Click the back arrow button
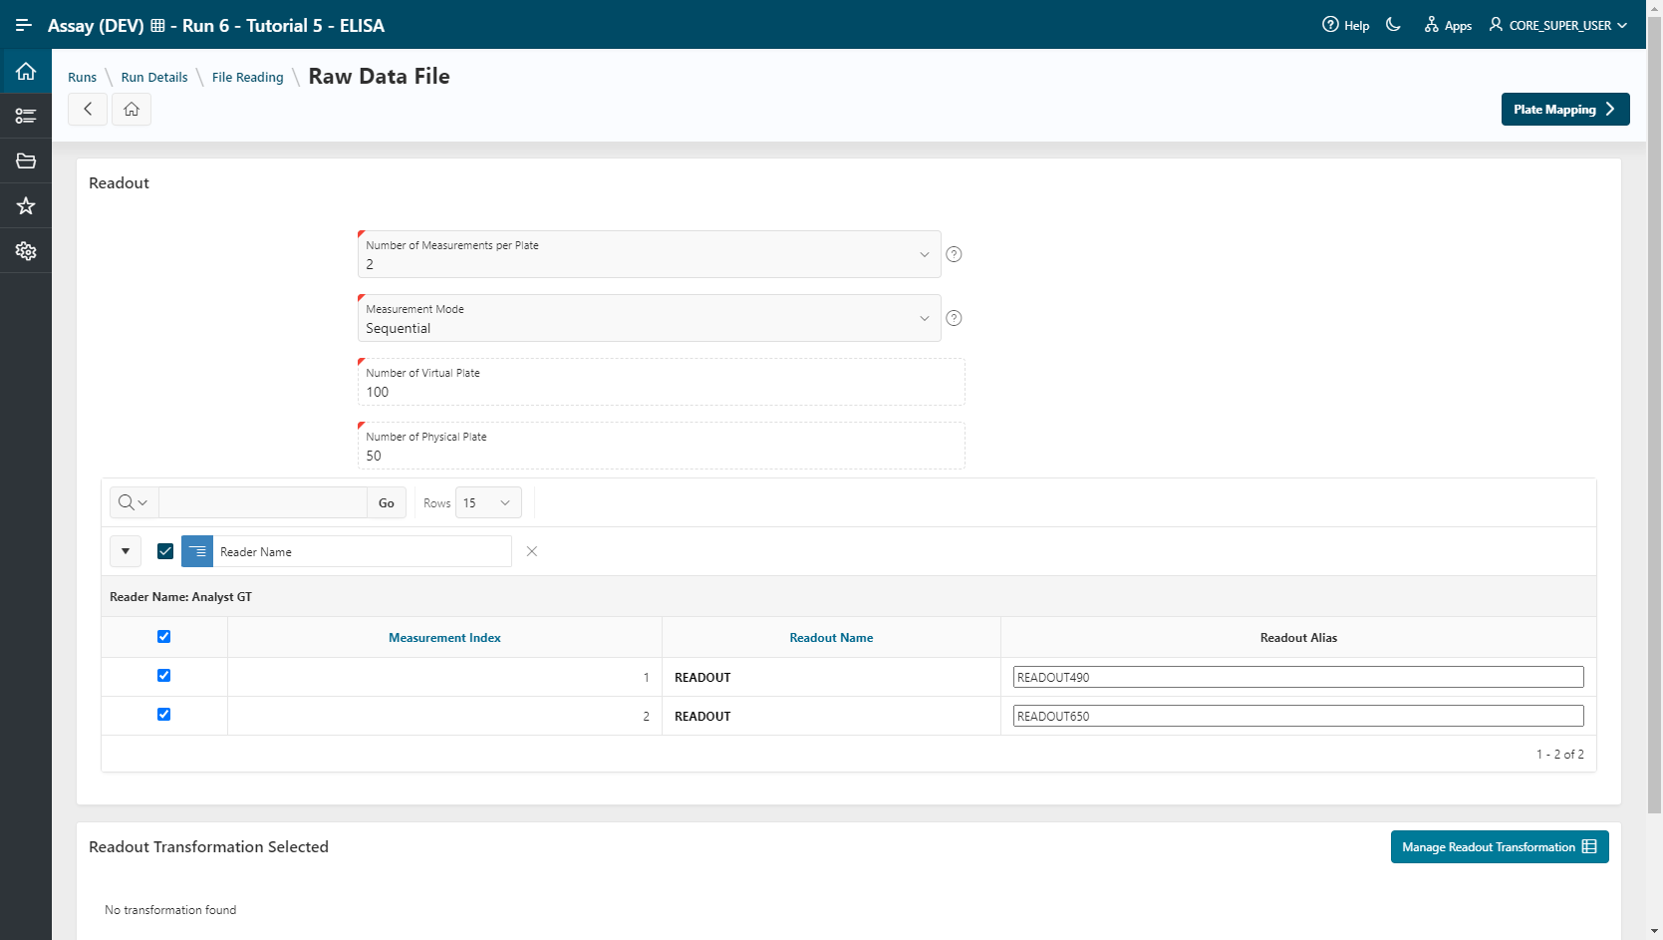The image size is (1663, 940). coord(88,109)
